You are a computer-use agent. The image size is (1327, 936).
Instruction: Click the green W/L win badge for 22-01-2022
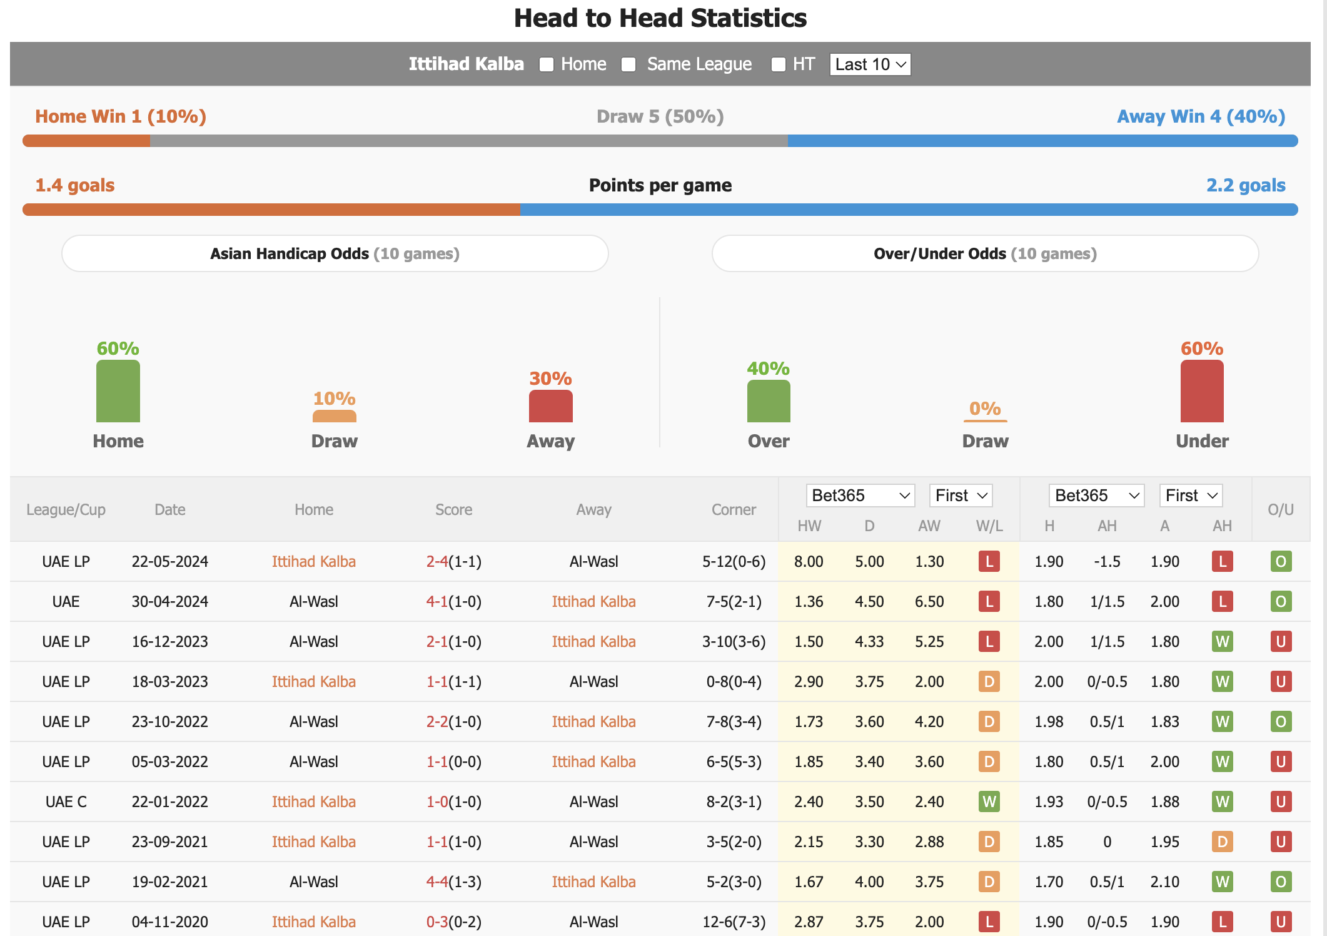point(989,801)
